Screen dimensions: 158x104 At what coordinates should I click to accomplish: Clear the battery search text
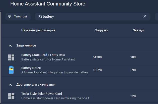pyautogui.click(x=145, y=16)
